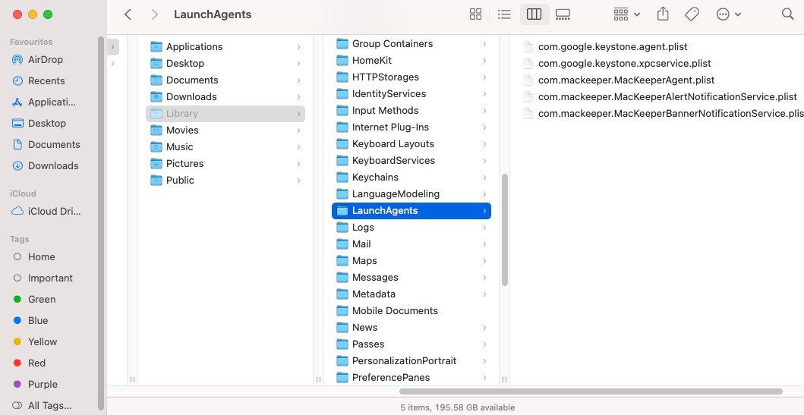Click the collapsed column chevron near sidebar
The image size is (804, 415).
coord(113,46)
